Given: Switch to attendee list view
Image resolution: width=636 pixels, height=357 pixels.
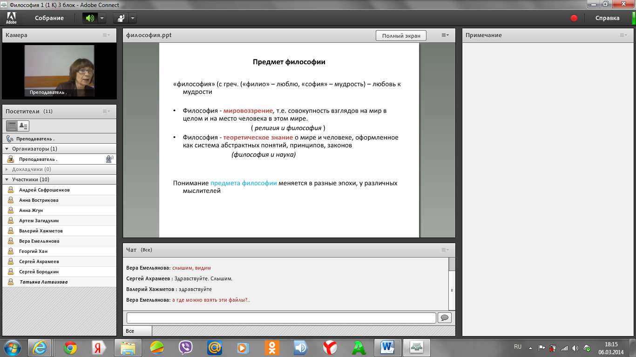Looking at the screenshot, I should coord(12,126).
